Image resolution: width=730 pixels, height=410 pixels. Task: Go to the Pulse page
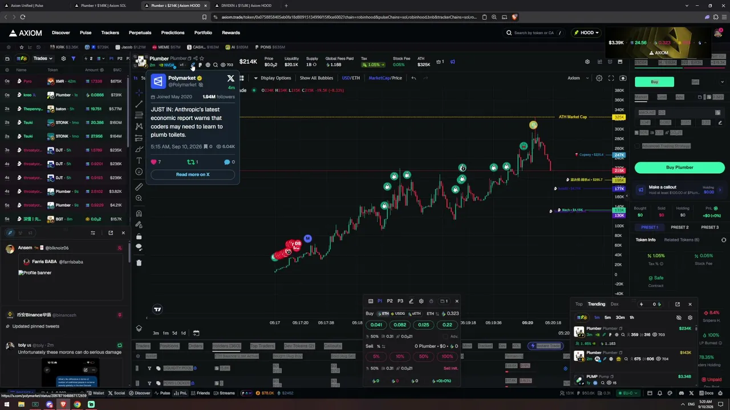tap(86, 33)
